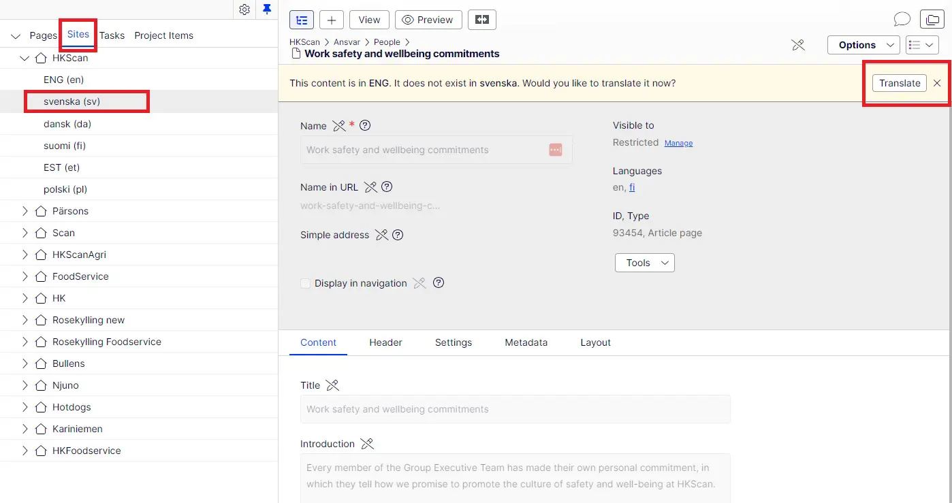The image size is (952, 503).
Task: Click the Translate button
Action: [899, 83]
